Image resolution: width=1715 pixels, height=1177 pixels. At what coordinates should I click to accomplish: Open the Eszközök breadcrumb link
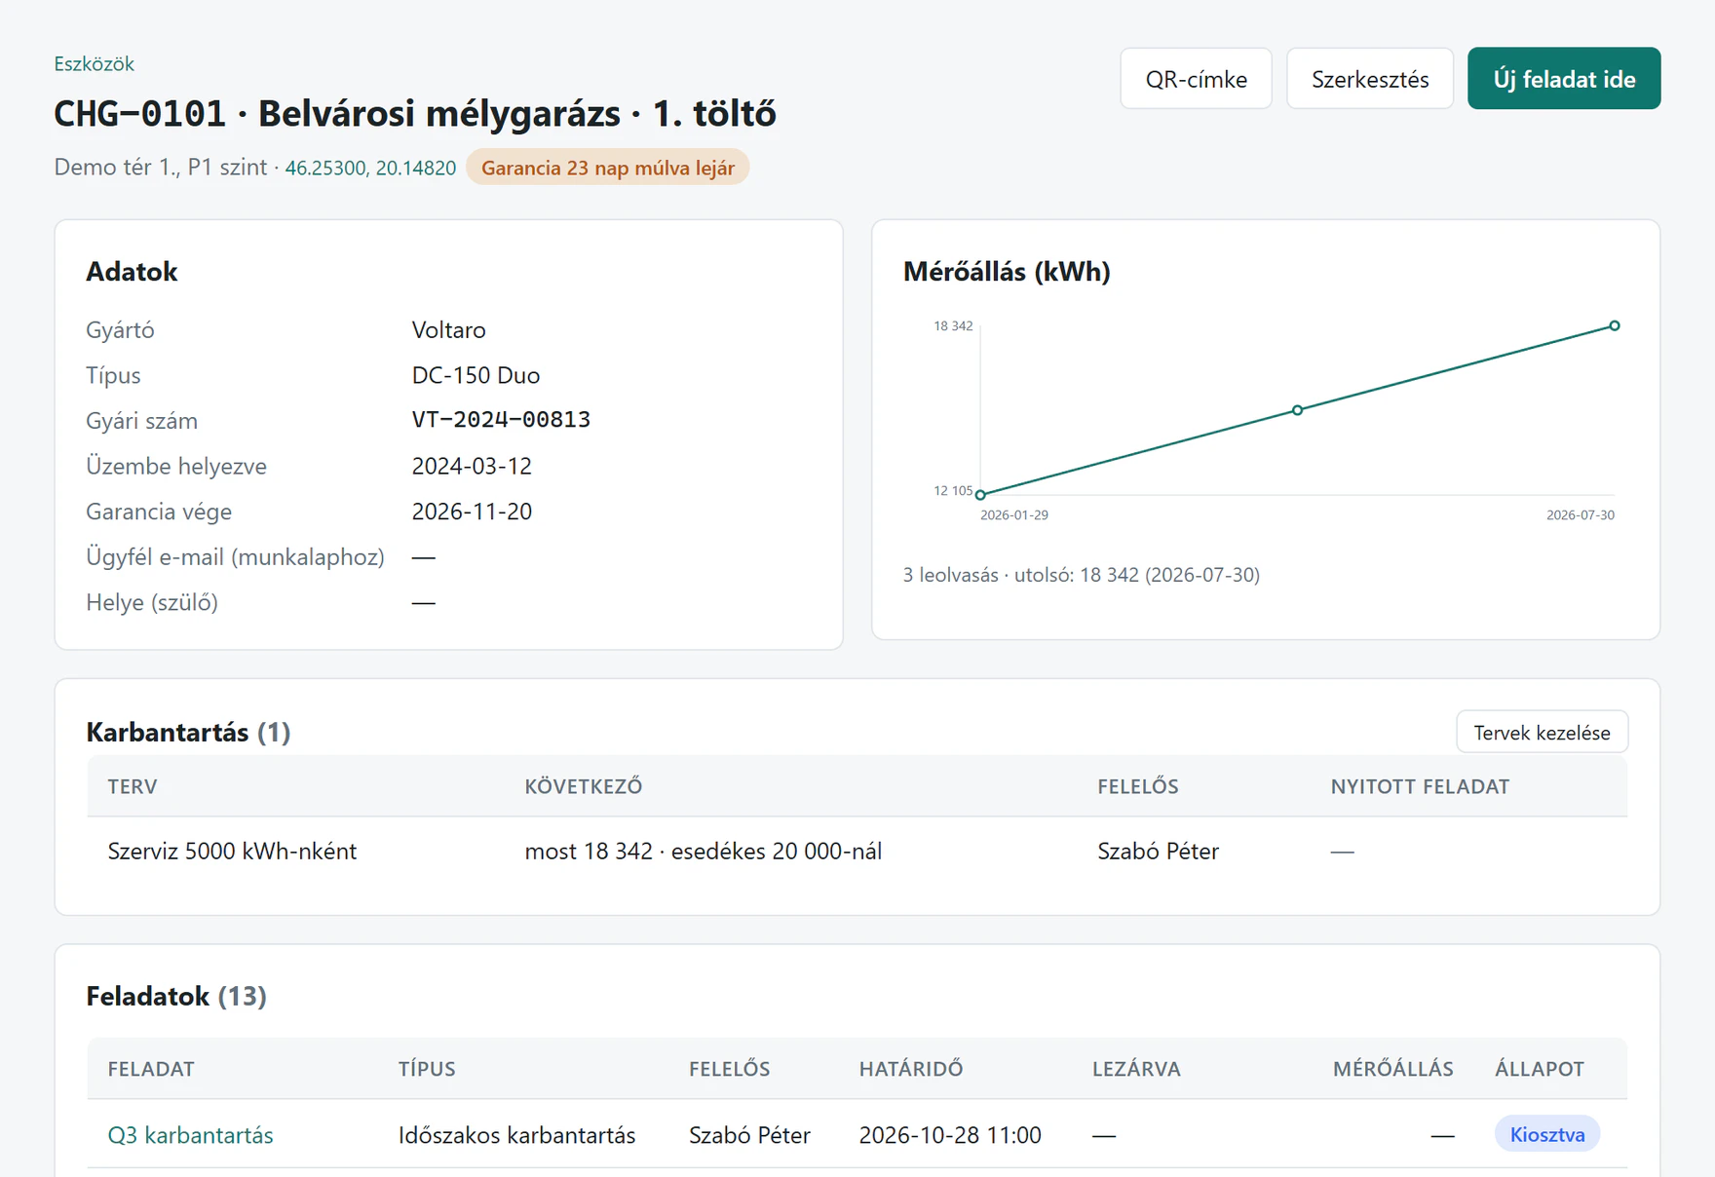[94, 63]
